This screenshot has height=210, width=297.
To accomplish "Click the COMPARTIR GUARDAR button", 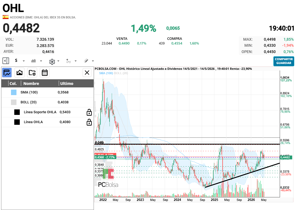I will tap(284, 61).
